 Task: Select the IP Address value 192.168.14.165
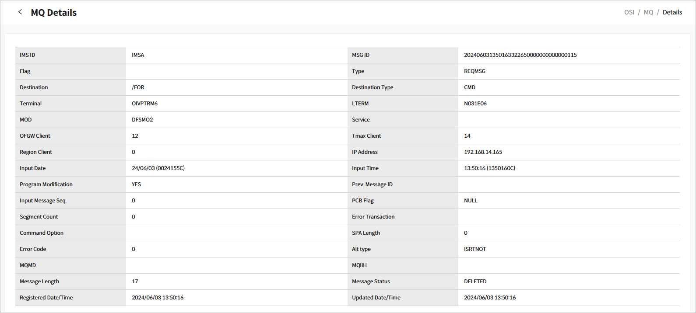483,152
